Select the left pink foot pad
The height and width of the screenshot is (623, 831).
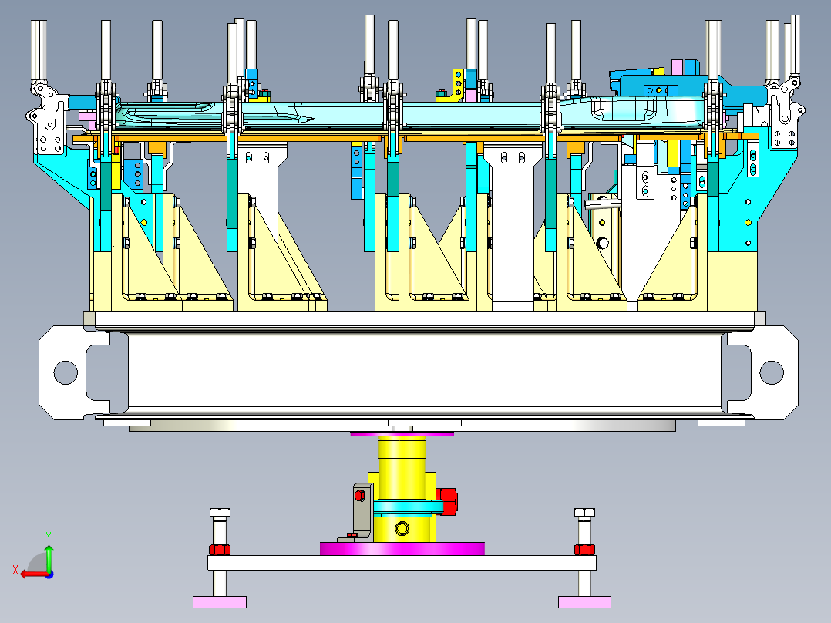(x=220, y=601)
